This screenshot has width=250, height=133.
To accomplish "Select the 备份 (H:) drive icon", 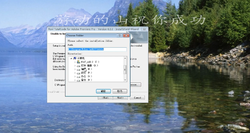I will (x=78, y=80).
